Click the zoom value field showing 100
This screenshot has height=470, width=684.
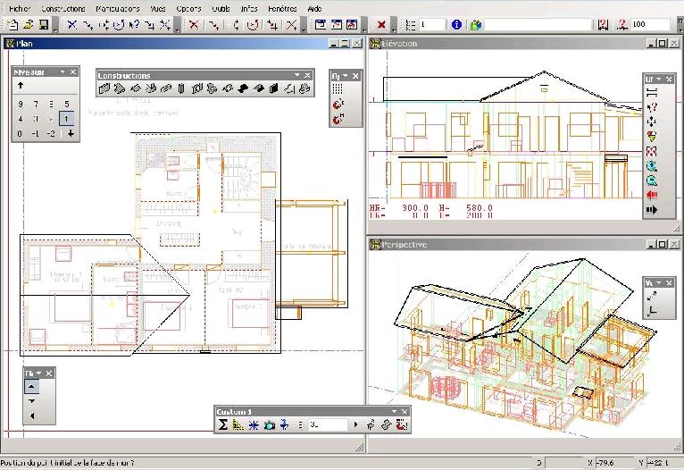pos(651,24)
